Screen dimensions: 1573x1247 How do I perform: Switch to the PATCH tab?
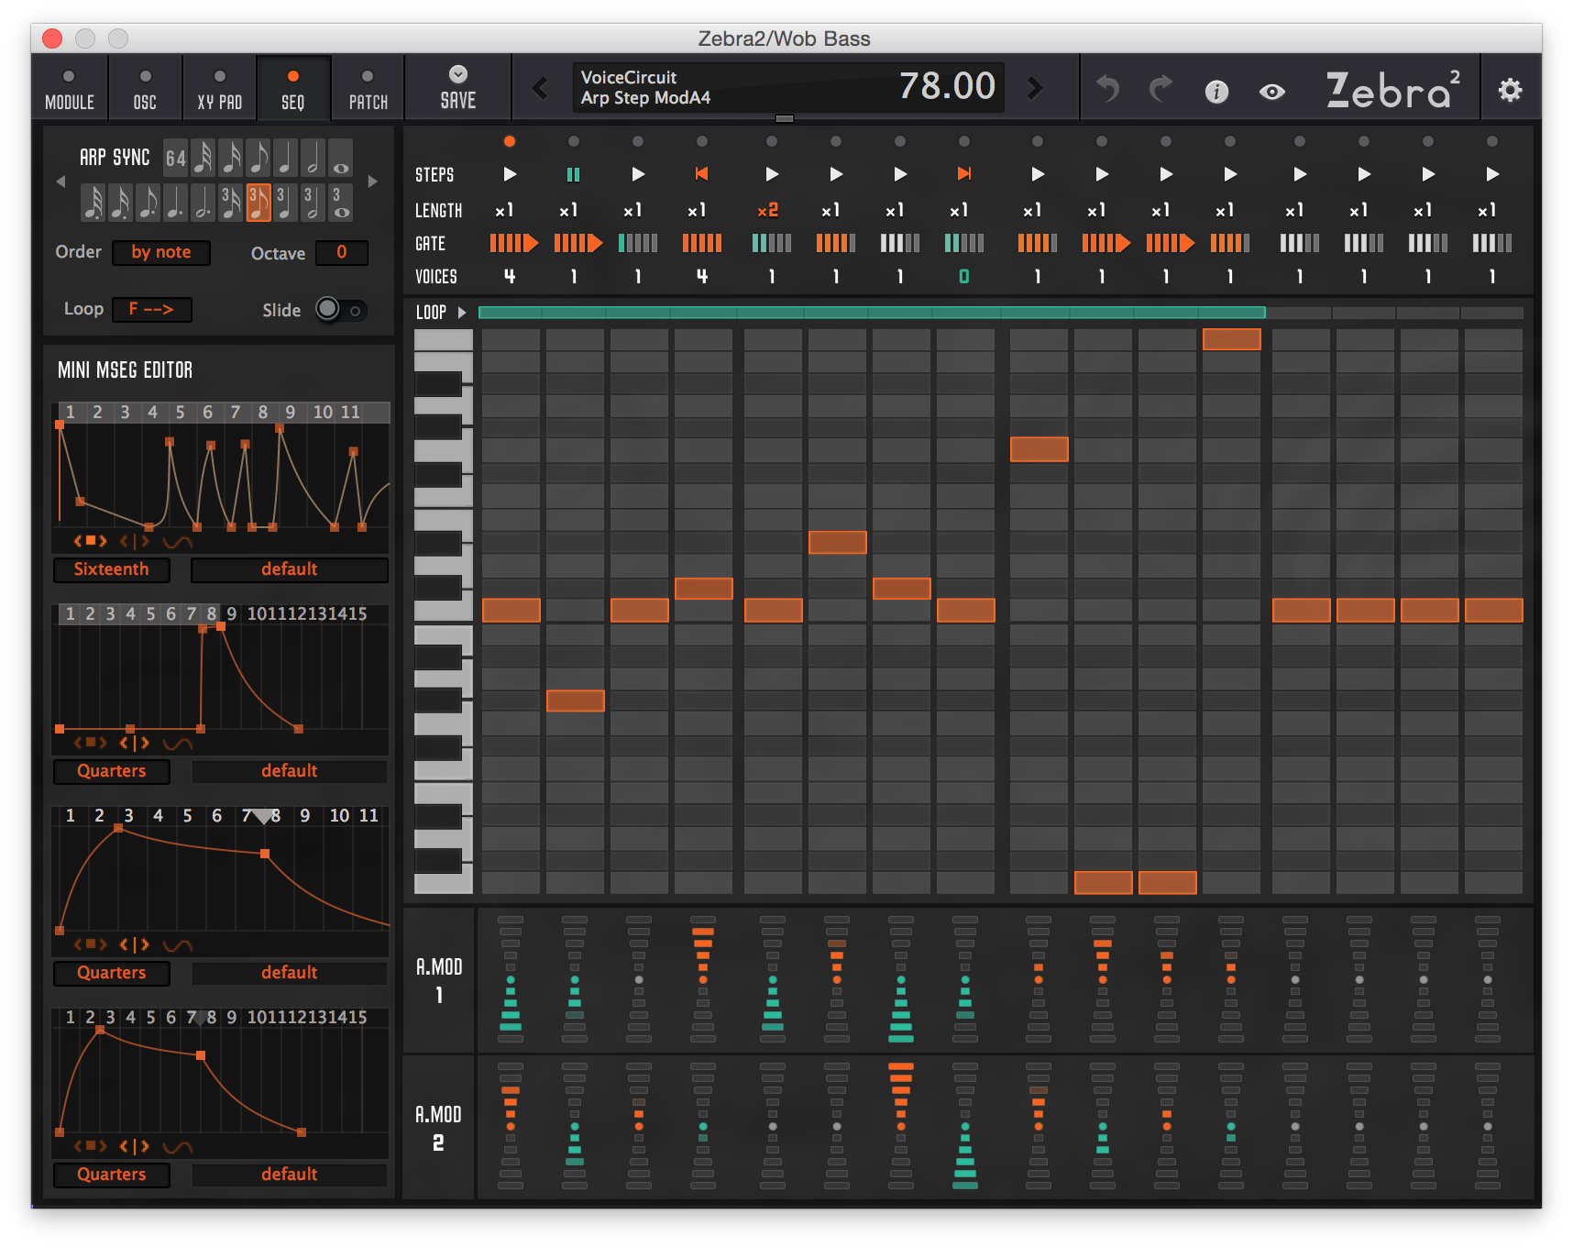click(368, 89)
